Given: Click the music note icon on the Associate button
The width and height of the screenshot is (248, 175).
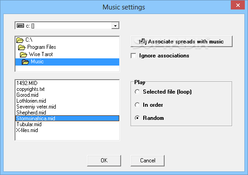Looking at the screenshot, I should 143,42.
